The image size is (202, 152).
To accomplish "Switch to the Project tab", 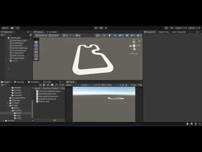I will click(5, 82).
